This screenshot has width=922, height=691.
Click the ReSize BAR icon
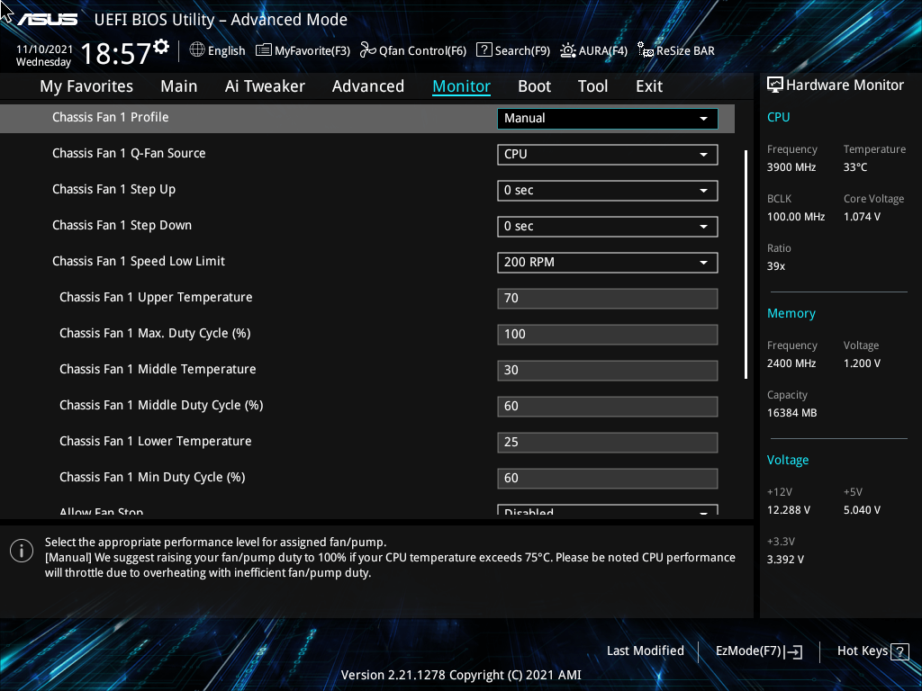pos(646,50)
